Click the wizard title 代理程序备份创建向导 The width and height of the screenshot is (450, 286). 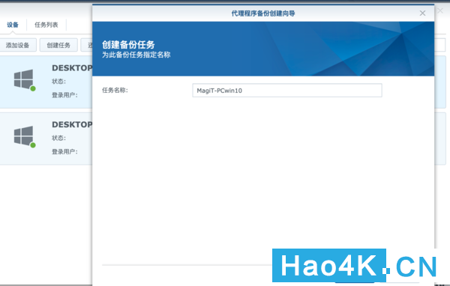[263, 13]
